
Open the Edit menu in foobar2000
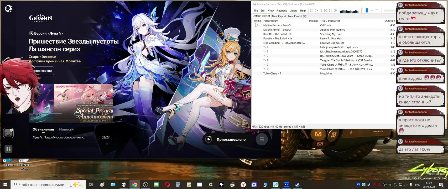pyautogui.click(x=263, y=11)
